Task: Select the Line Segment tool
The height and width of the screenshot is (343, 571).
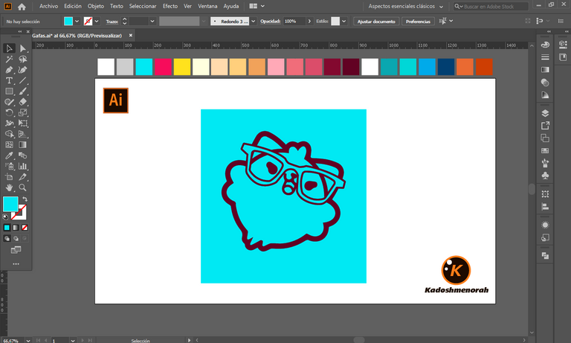Action: [22, 80]
